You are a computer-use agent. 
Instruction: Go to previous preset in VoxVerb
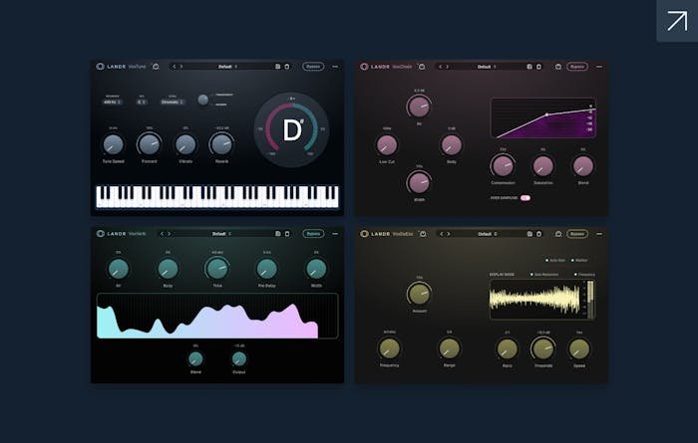(x=162, y=234)
